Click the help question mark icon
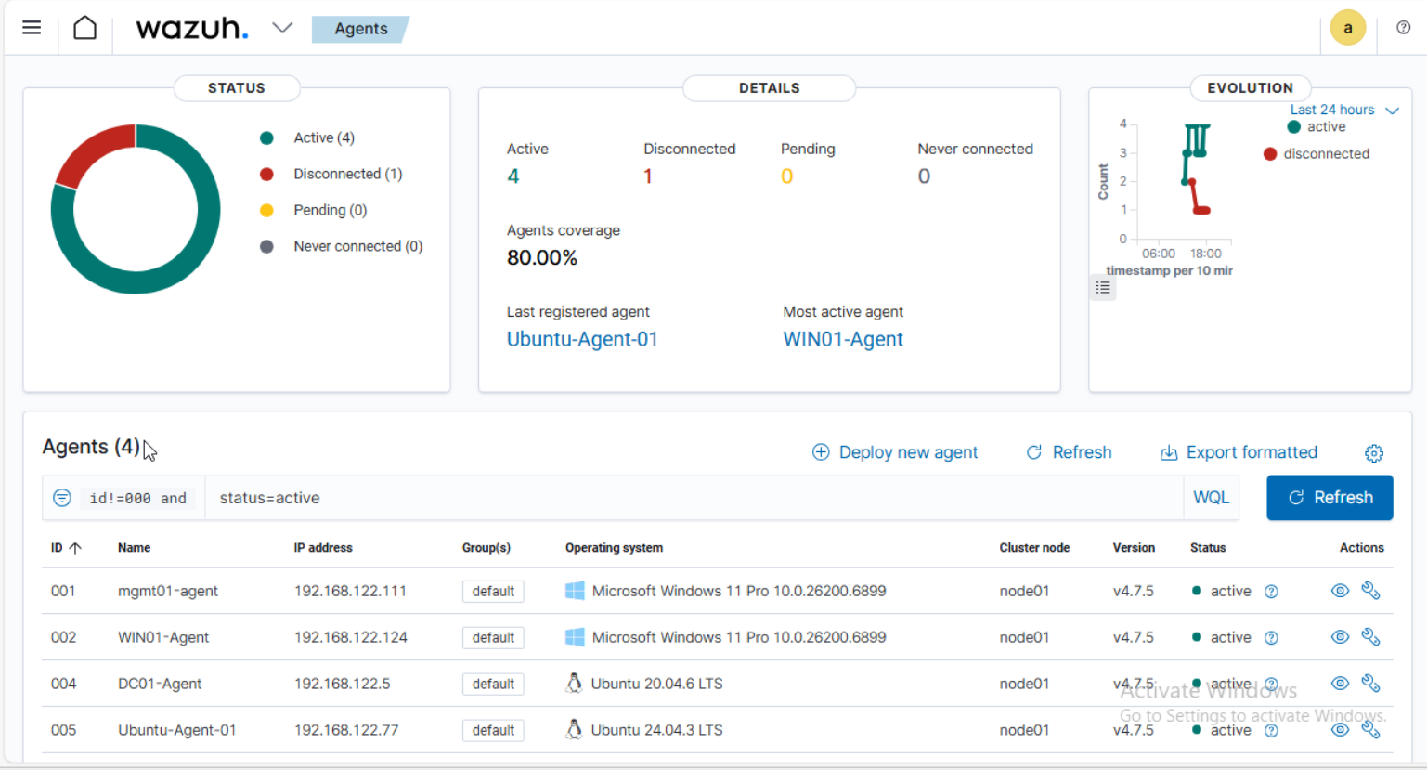 click(x=1403, y=27)
